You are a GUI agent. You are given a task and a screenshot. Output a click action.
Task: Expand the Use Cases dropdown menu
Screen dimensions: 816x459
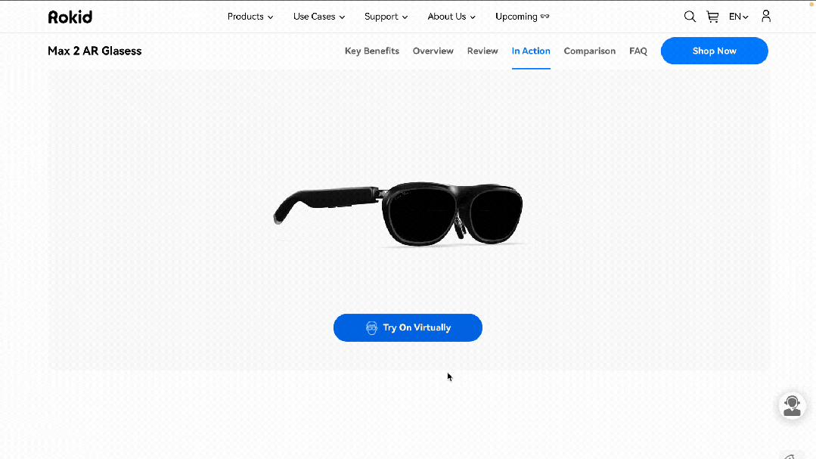pyautogui.click(x=319, y=17)
